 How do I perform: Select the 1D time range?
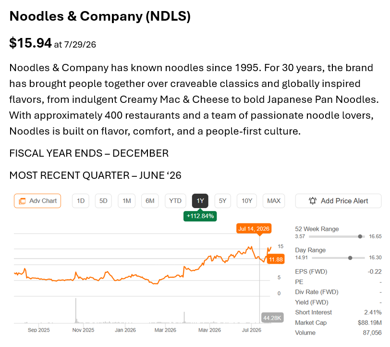pyautogui.click(x=81, y=201)
